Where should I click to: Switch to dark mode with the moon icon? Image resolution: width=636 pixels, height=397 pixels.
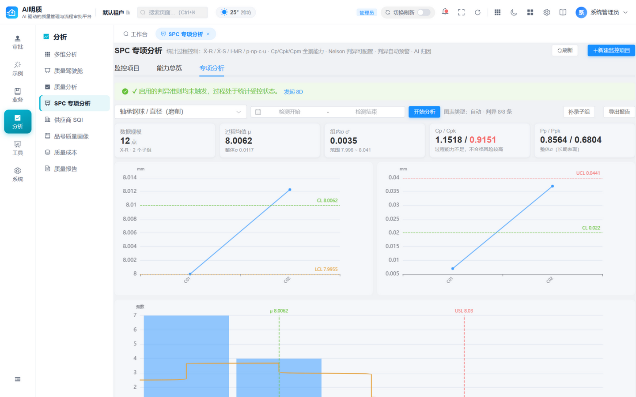[514, 12]
